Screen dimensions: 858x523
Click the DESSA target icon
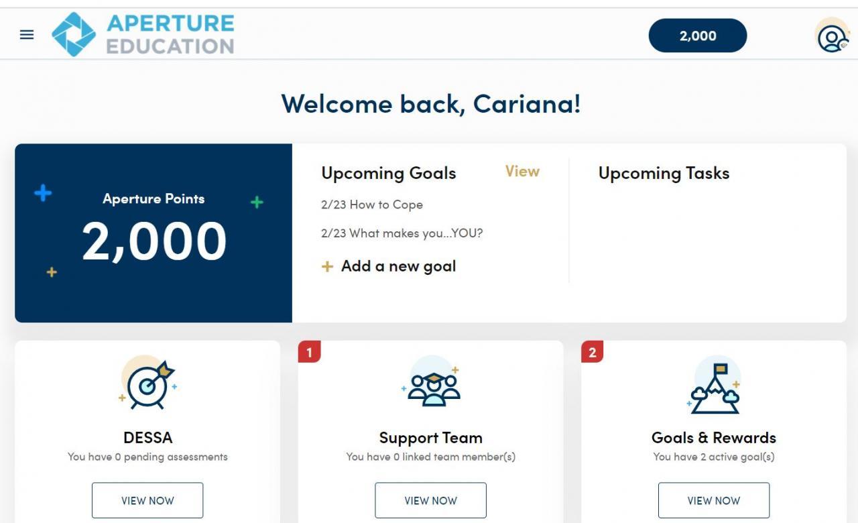coord(147,384)
